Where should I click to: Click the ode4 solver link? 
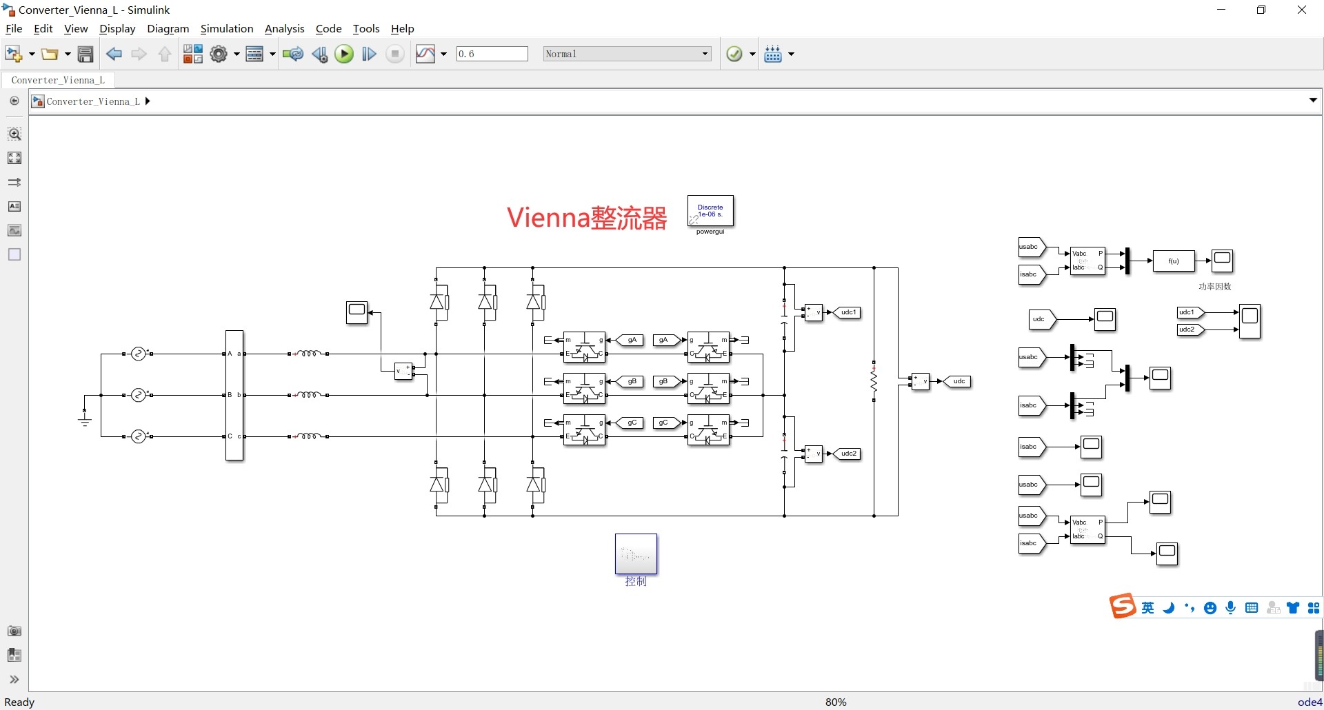pos(1310,702)
